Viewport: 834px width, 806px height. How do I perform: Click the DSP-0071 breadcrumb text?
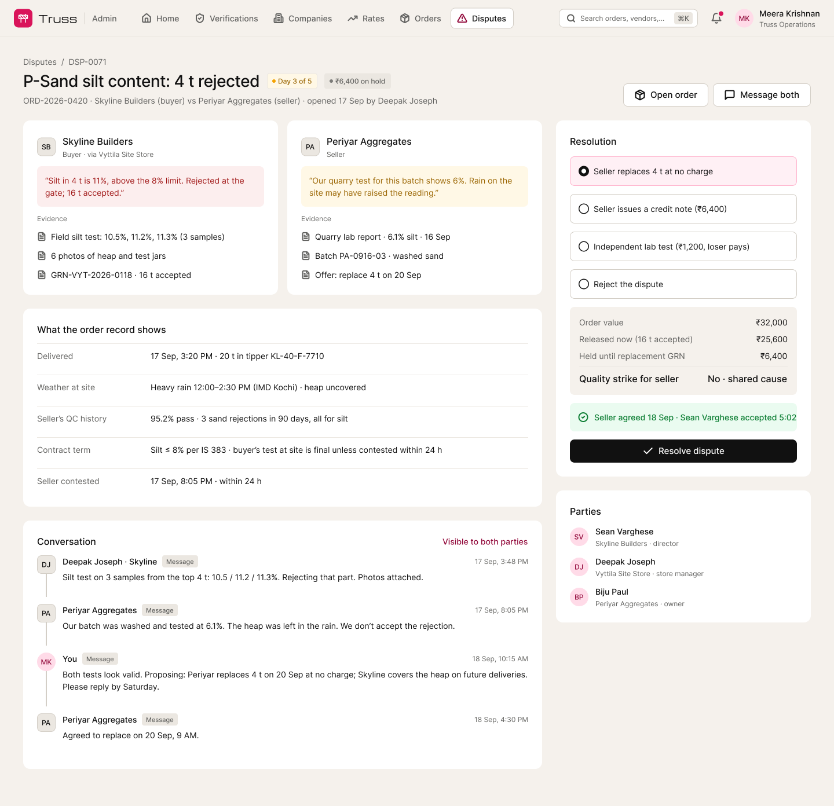[x=87, y=62]
